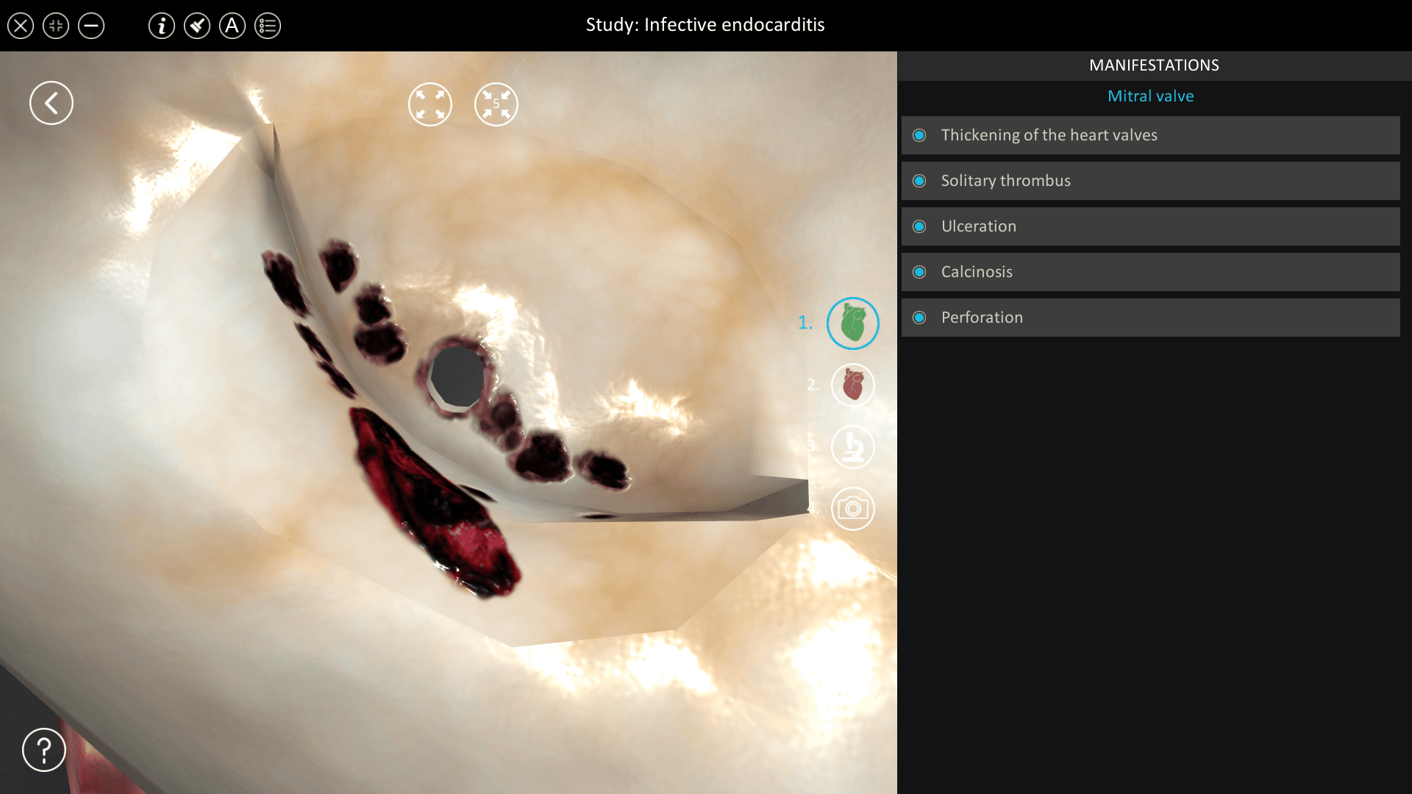Select the green heart view icon

pyautogui.click(x=853, y=323)
